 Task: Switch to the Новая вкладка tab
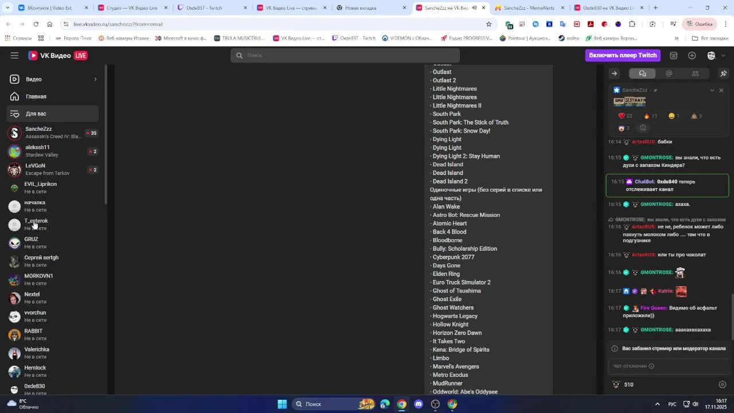(372, 8)
